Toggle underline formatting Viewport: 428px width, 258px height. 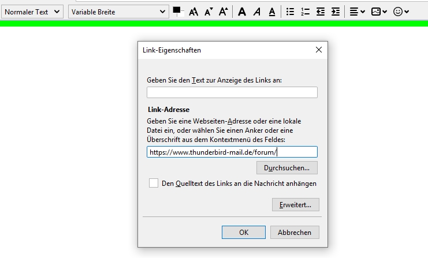[x=271, y=12]
